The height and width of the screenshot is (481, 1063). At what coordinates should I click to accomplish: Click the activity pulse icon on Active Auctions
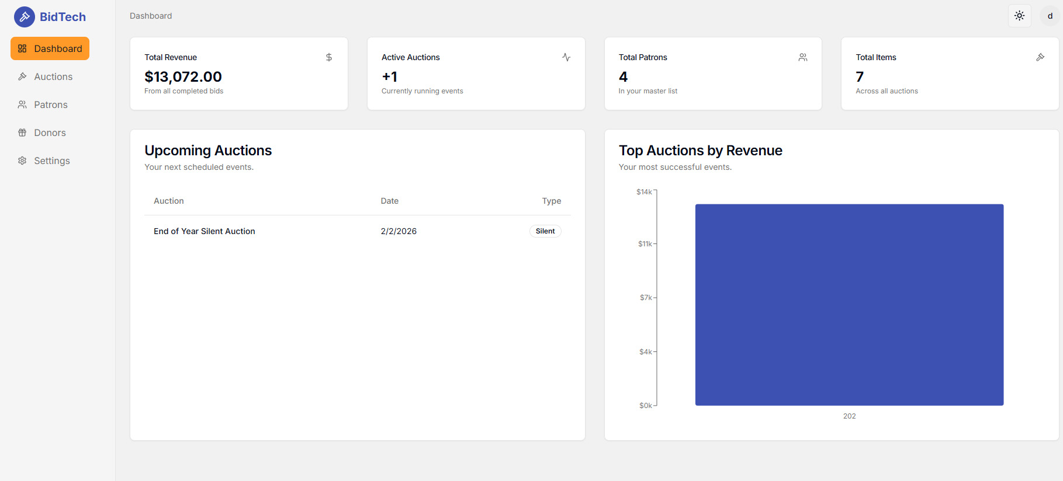coord(566,57)
